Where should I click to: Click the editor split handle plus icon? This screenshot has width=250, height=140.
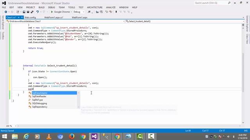coord(243,25)
